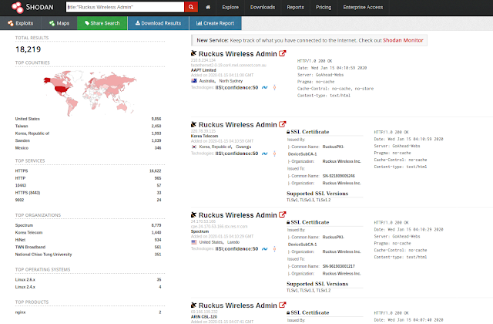Click the blue technology icon in Spectrum result
The height and width of the screenshot is (324, 493).
click(265, 248)
